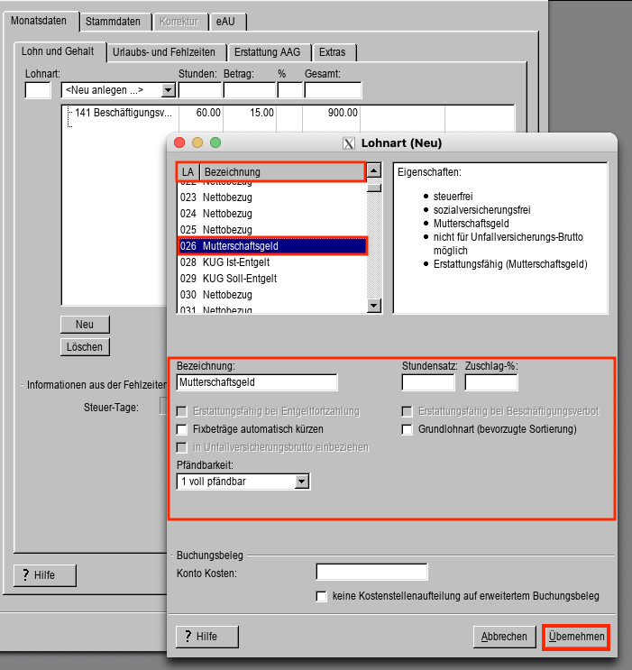Click the Konto Kosten input field
Screen dimensions: 632x670
(x=371, y=573)
